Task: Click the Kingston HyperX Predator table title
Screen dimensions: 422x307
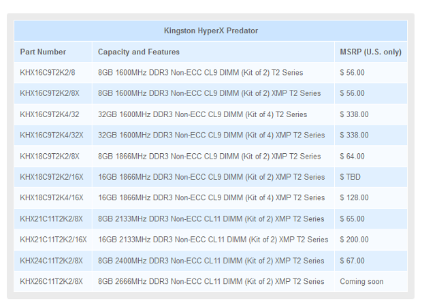Action: 211,31
